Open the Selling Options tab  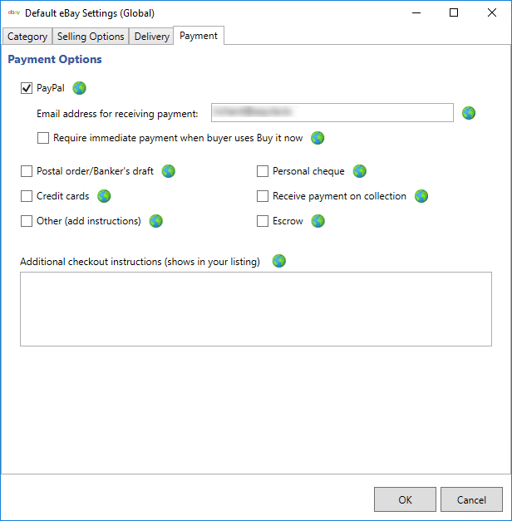[x=91, y=37]
